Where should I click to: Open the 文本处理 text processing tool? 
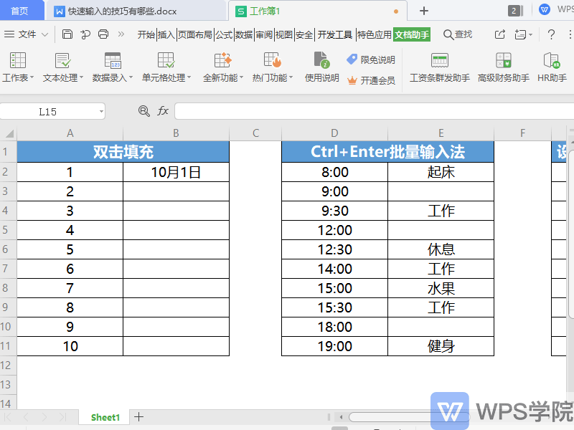pyautogui.click(x=62, y=60)
